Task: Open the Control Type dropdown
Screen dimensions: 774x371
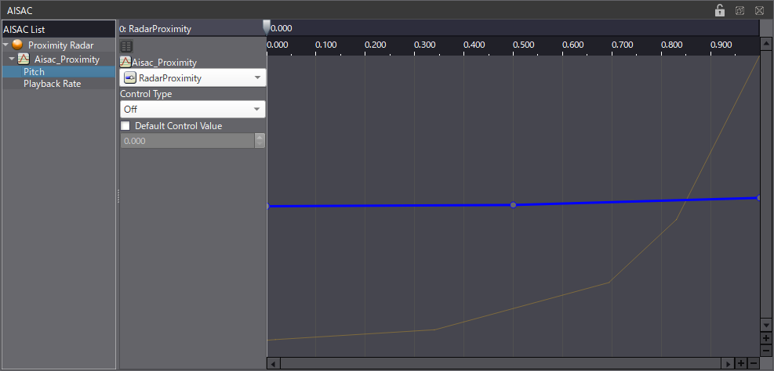Action: (192, 110)
